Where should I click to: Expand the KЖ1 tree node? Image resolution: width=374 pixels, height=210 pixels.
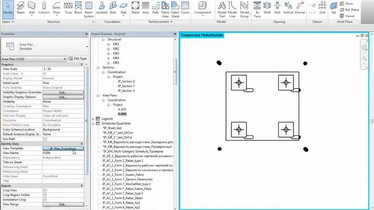[109, 44]
